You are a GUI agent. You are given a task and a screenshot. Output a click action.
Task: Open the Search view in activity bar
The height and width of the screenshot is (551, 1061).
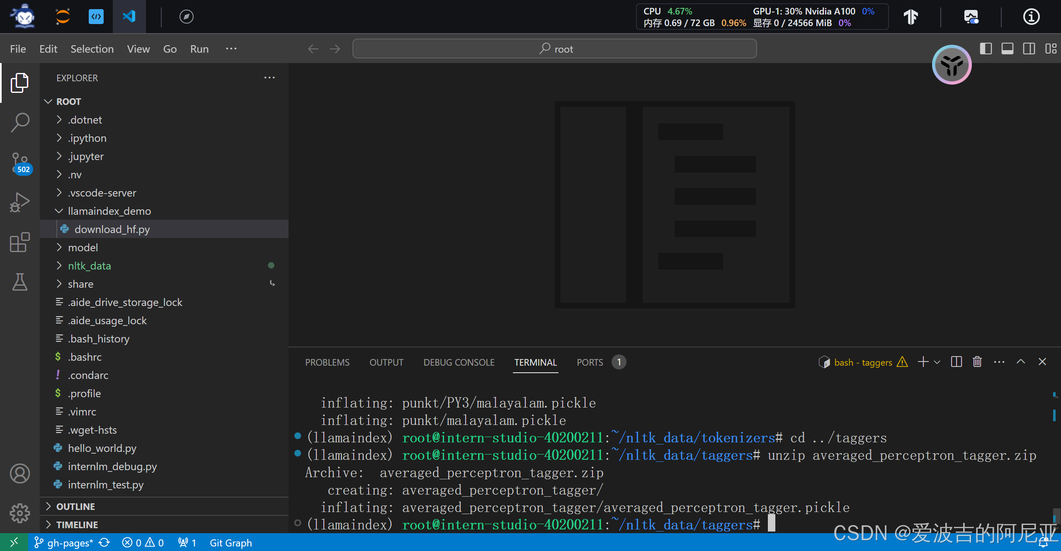click(19, 123)
